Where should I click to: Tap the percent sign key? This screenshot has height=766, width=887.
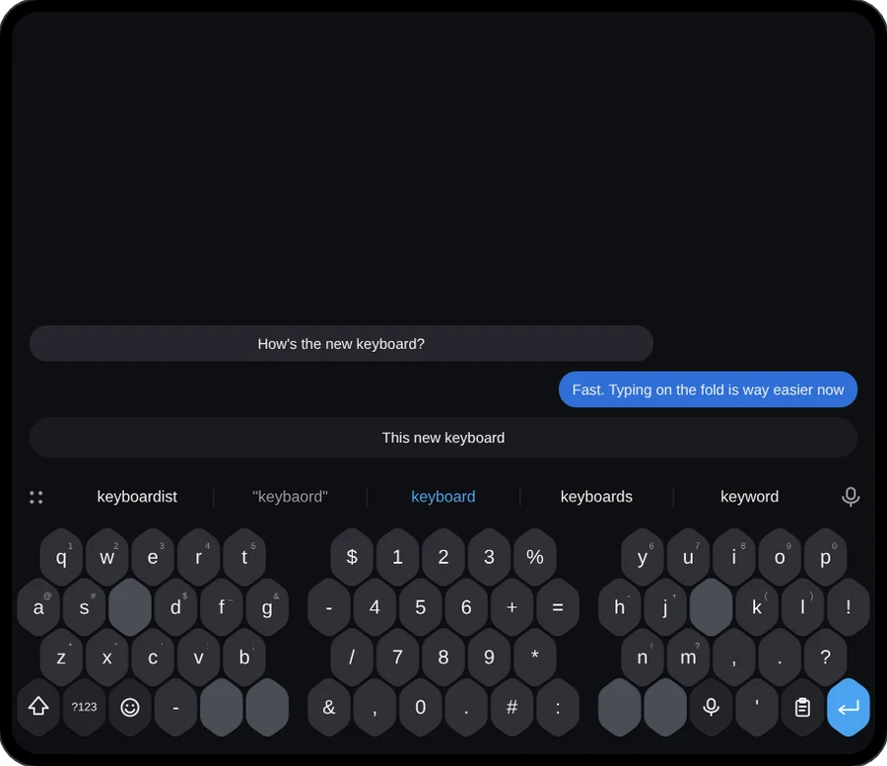(x=535, y=557)
